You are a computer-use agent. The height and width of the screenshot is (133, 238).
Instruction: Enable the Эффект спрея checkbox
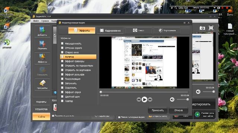62,92
